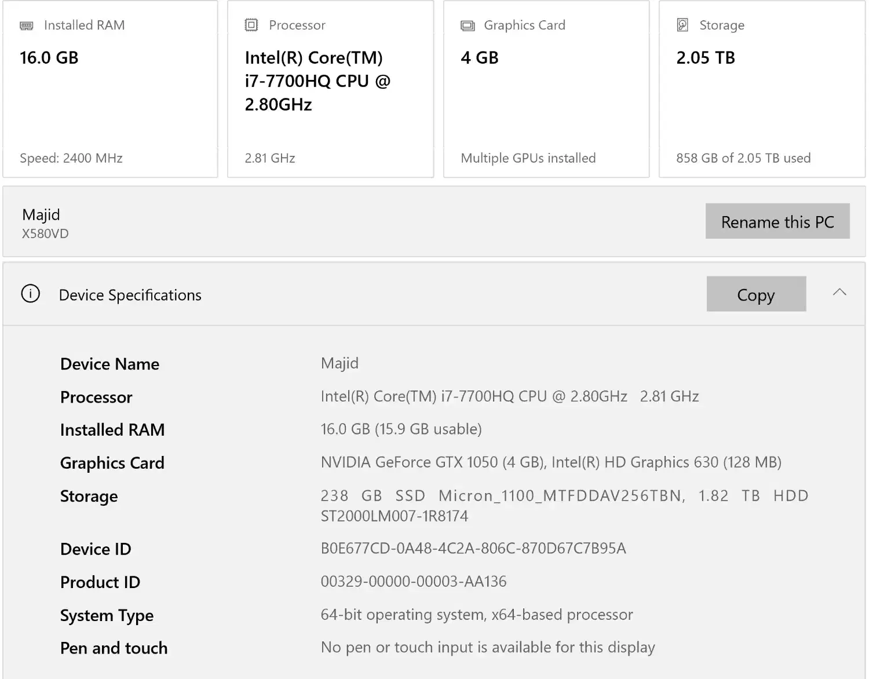The image size is (869, 679).
Task: Click the Storage drive icon
Action: [x=682, y=25]
